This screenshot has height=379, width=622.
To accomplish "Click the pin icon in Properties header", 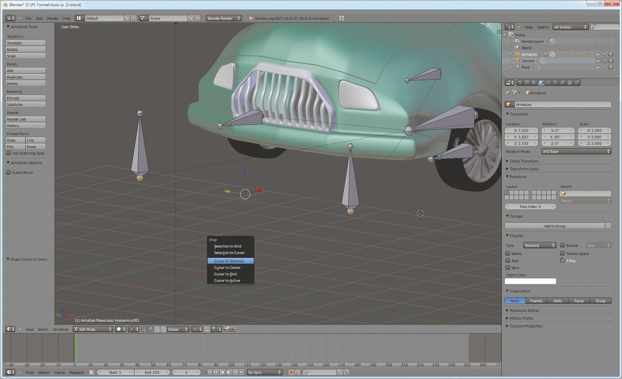I will pos(508,93).
